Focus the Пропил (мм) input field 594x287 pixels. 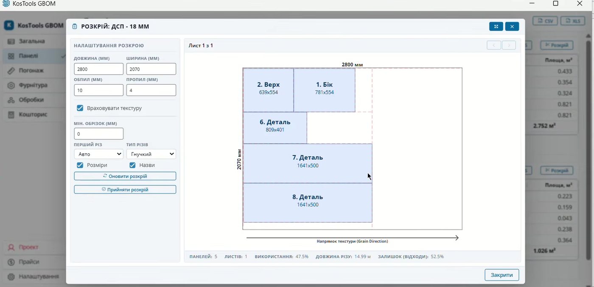tap(151, 90)
